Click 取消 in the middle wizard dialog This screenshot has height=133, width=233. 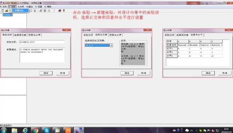coord(144,73)
